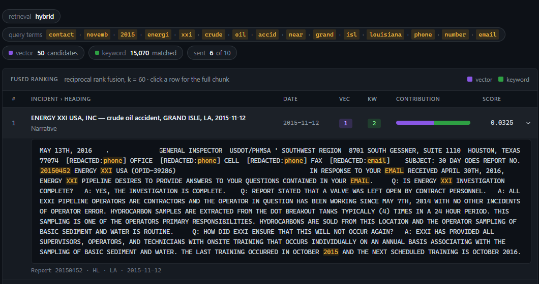Click the DATE column header
Image resolution: width=539 pixels, height=284 pixels.
tap(290, 99)
